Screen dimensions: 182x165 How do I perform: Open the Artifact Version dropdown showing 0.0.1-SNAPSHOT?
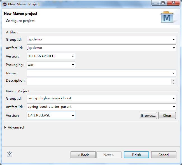[x=73, y=56]
